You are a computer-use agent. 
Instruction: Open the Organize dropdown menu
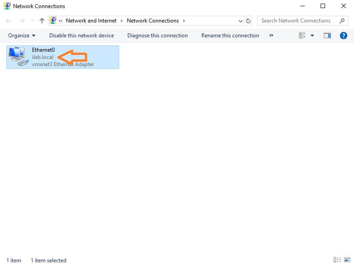pyautogui.click(x=22, y=36)
